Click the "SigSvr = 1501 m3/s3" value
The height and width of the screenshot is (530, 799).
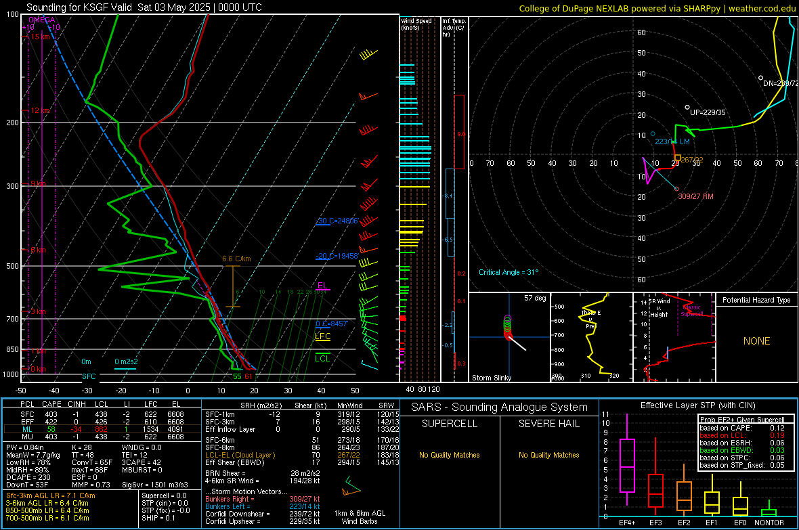tap(155, 485)
